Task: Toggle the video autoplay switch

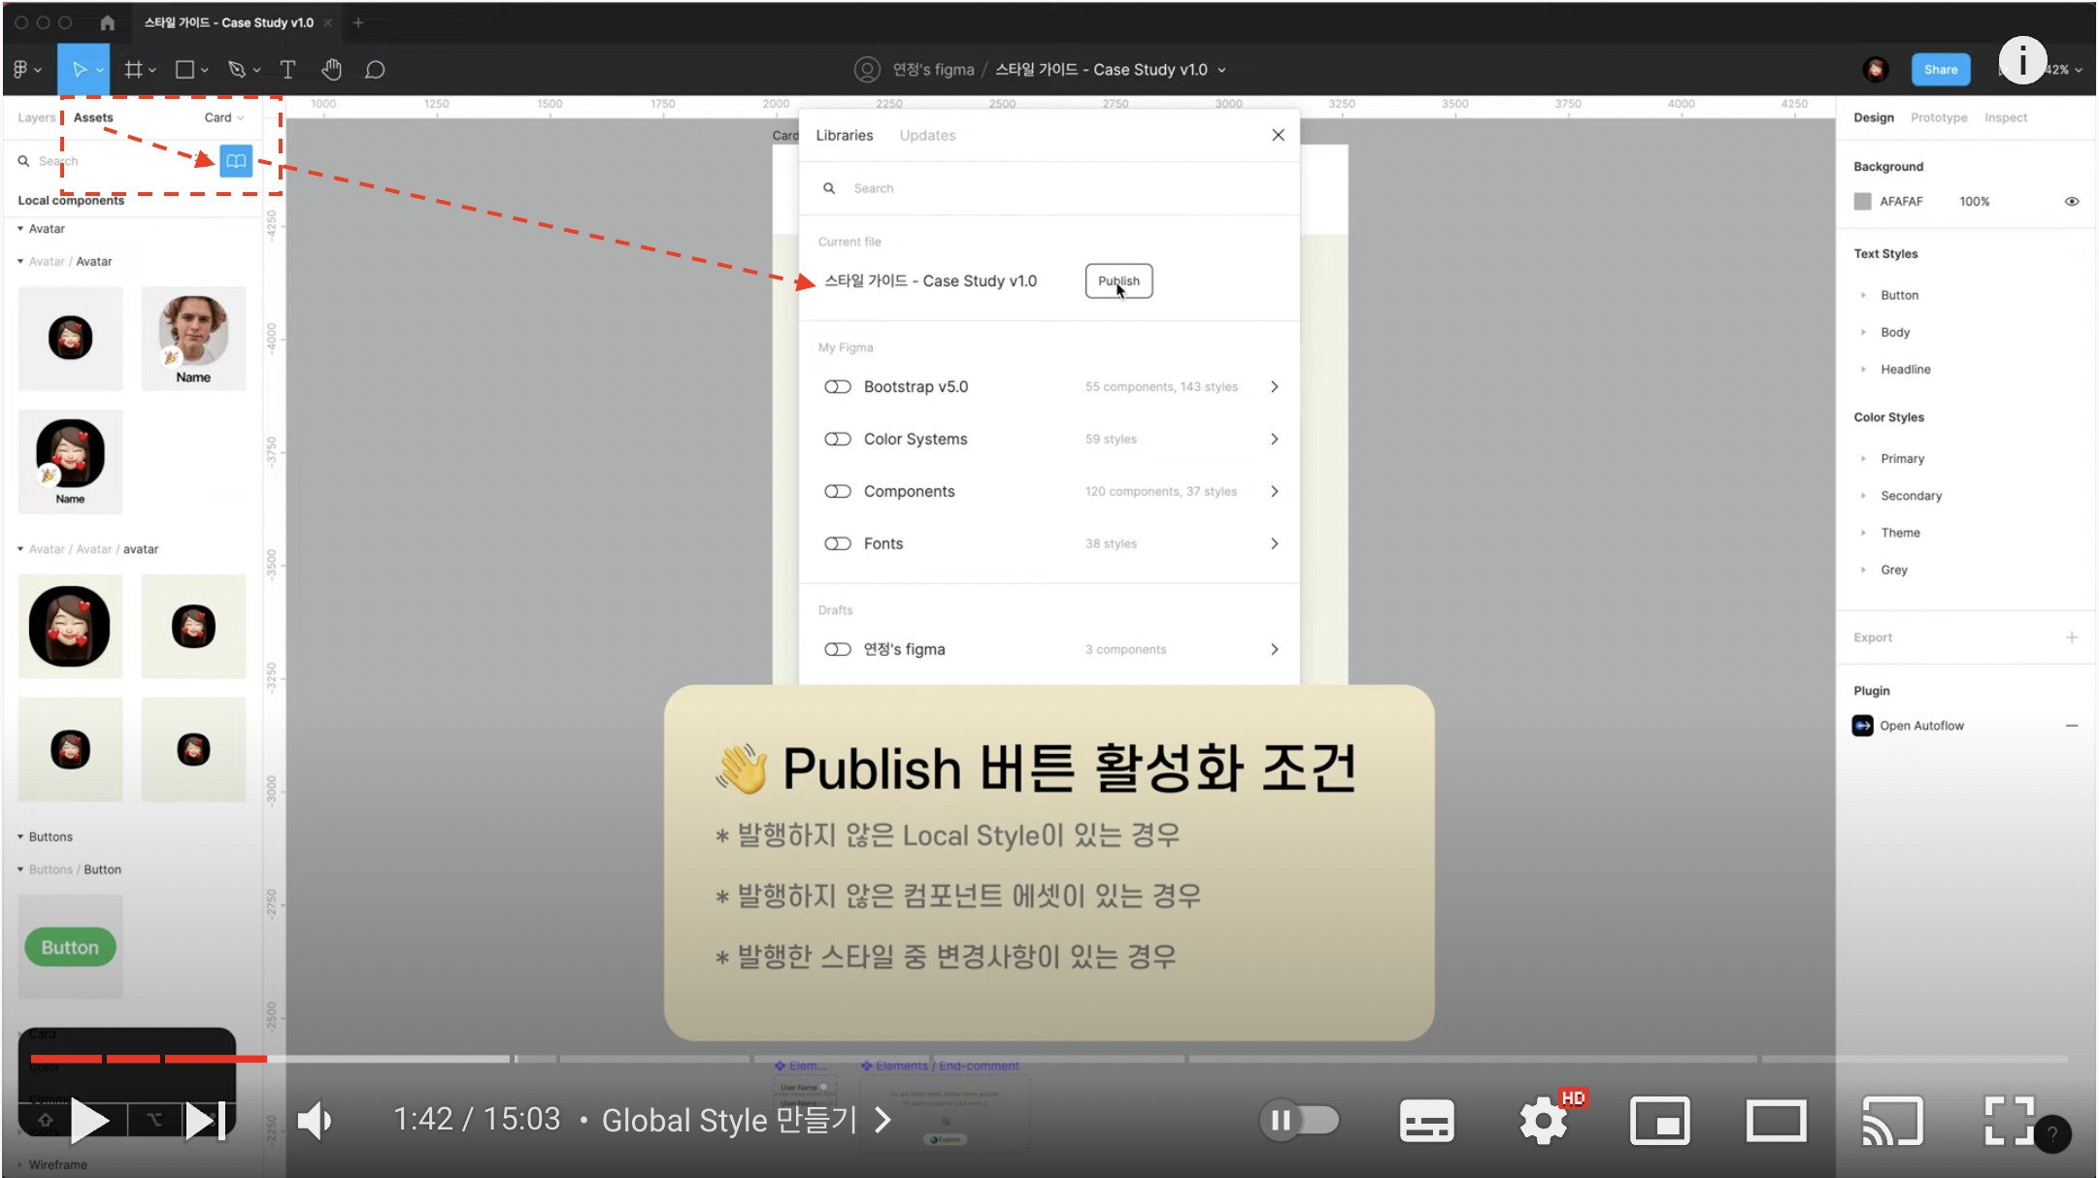Action: (1299, 1121)
